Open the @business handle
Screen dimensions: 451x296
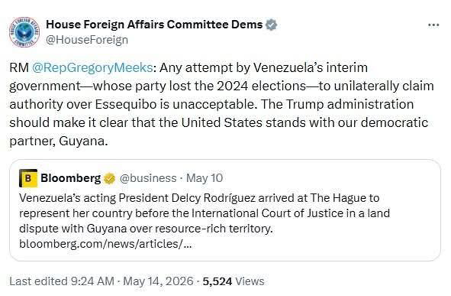148,178
